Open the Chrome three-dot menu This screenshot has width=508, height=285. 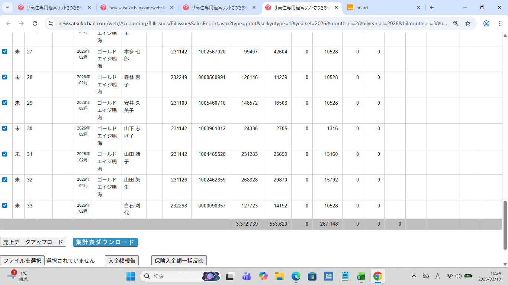[x=499, y=23]
